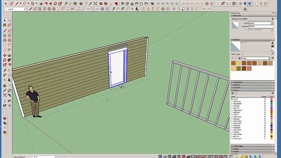This screenshot has width=281, height=158.
Task: Pick the Push/Pull tool in top toolbar
Action: tap(41, 4)
